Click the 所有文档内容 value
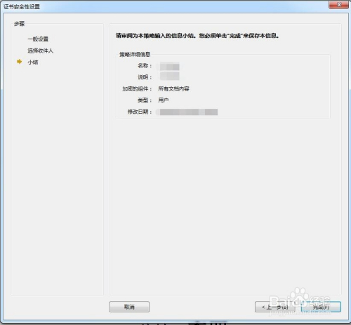351x325 pixels. click(173, 88)
